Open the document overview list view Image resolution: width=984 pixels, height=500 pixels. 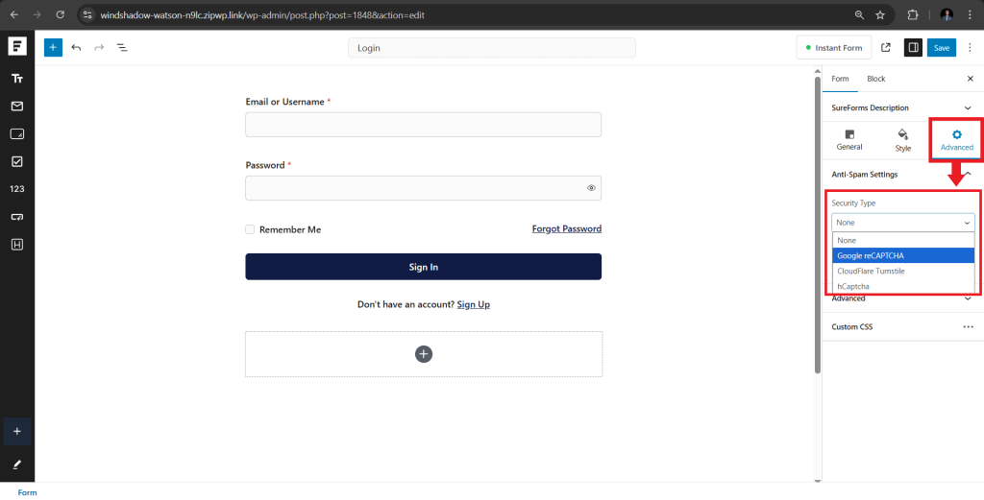(122, 47)
